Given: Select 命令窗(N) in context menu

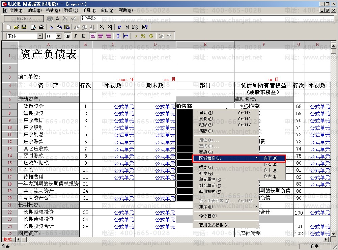Looking at the screenshot, I should coord(225,216).
